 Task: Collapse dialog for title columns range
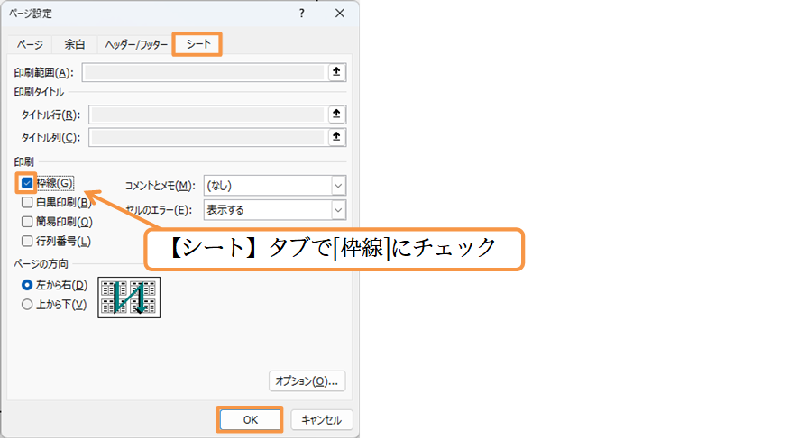[x=336, y=137]
